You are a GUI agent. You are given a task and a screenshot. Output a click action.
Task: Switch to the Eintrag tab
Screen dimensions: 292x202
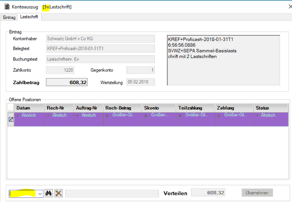coord(9,17)
